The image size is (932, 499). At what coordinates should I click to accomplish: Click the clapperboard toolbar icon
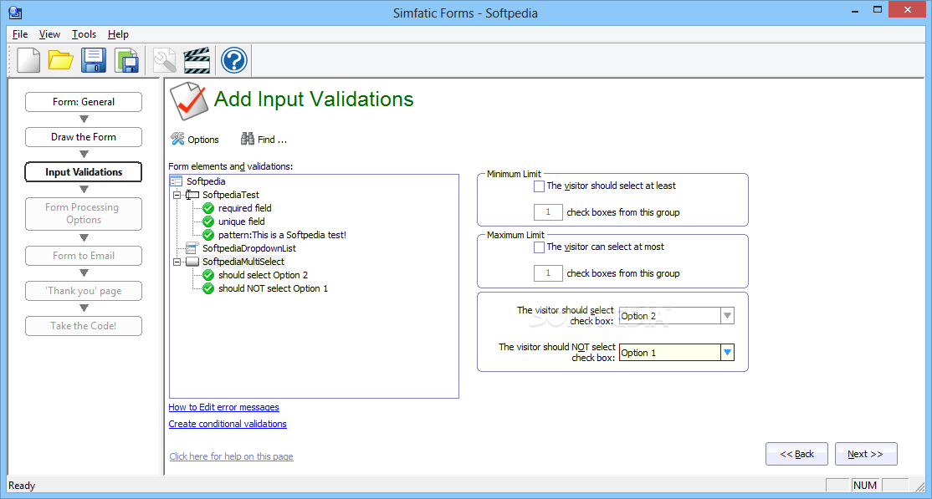197,60
